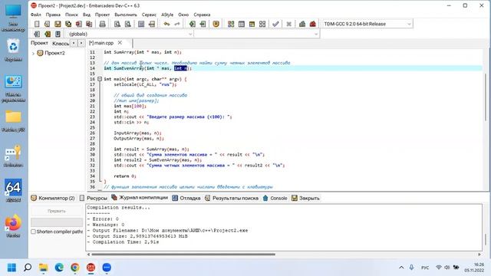
Task: Show previous left-panel tab with the left arrow
Action: (x=74, y=43)
